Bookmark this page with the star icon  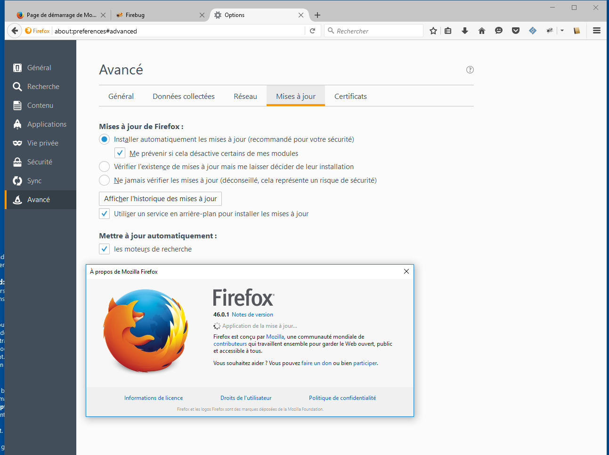tap(433, 31)
